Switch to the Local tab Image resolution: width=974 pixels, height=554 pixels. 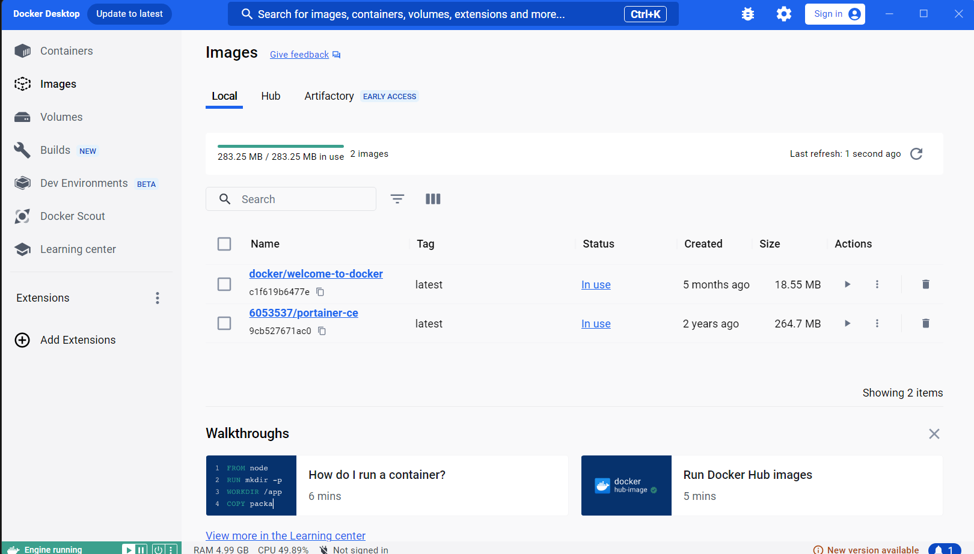pos(224,96)
